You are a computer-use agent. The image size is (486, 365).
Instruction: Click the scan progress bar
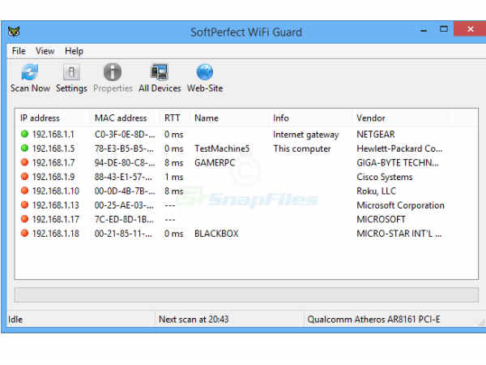coord(246,295)
